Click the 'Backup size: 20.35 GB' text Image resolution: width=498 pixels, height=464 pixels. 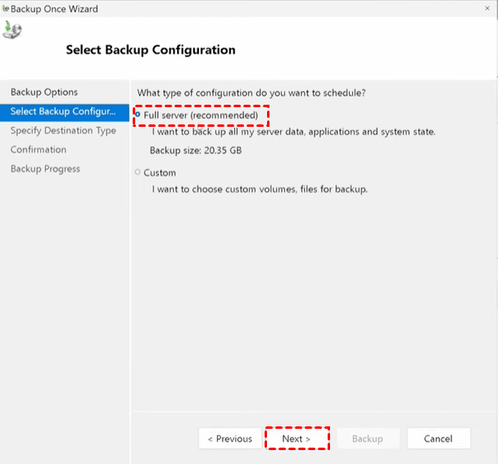(x=196, y=151)
